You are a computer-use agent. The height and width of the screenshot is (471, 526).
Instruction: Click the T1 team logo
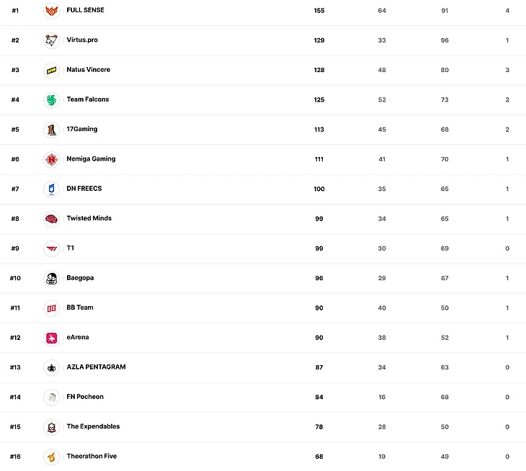pyautogui.click(x=51, y=248)
